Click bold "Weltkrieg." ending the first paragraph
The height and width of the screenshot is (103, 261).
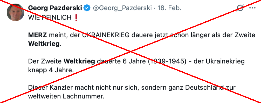point(45,44)
